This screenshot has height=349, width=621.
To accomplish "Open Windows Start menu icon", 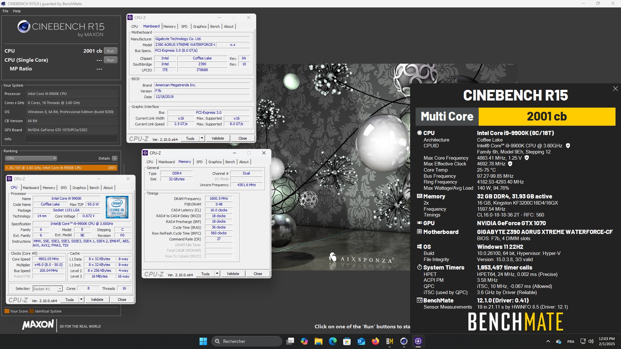I will (203, 341).
